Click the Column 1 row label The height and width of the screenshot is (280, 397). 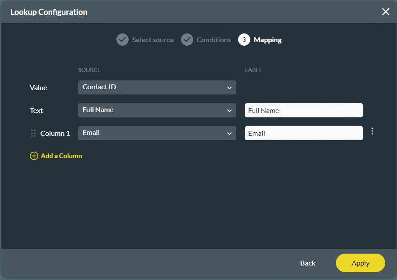(55, 134)
